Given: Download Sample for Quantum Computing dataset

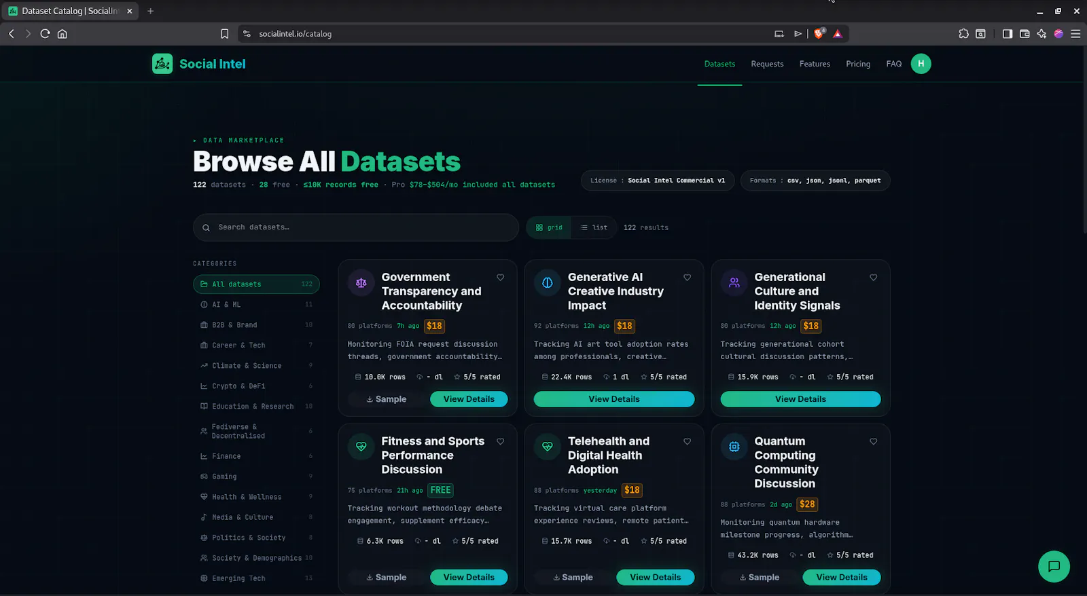Looking at the screenshot, I should [x=760, y=577].
